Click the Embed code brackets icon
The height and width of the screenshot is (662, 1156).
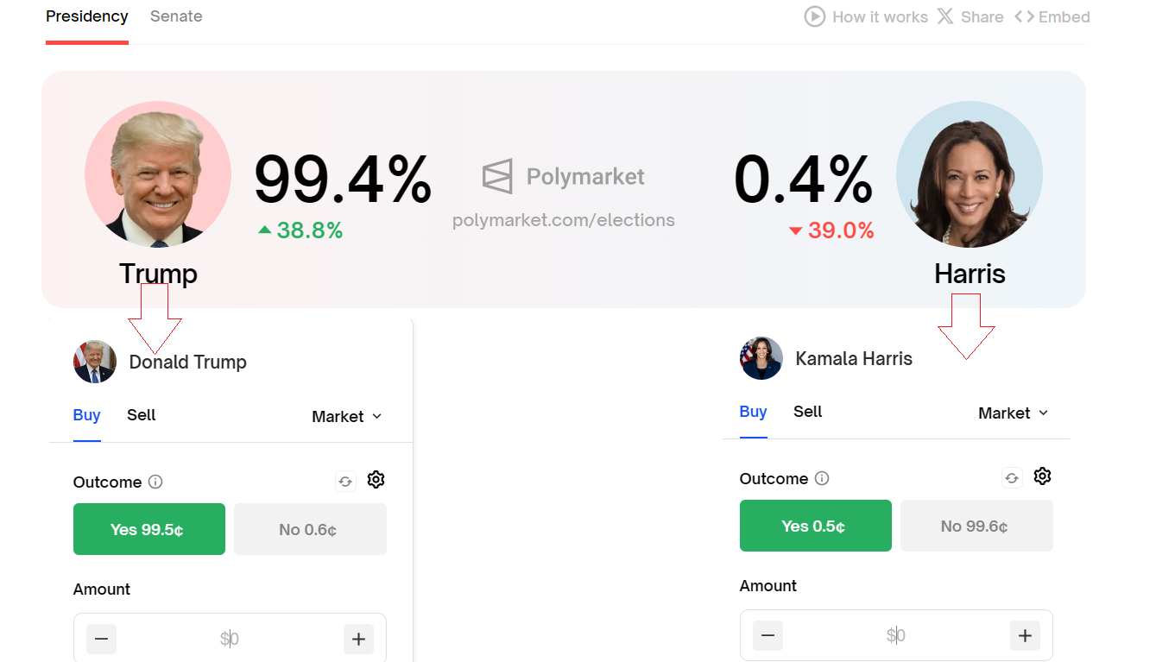1025,16
